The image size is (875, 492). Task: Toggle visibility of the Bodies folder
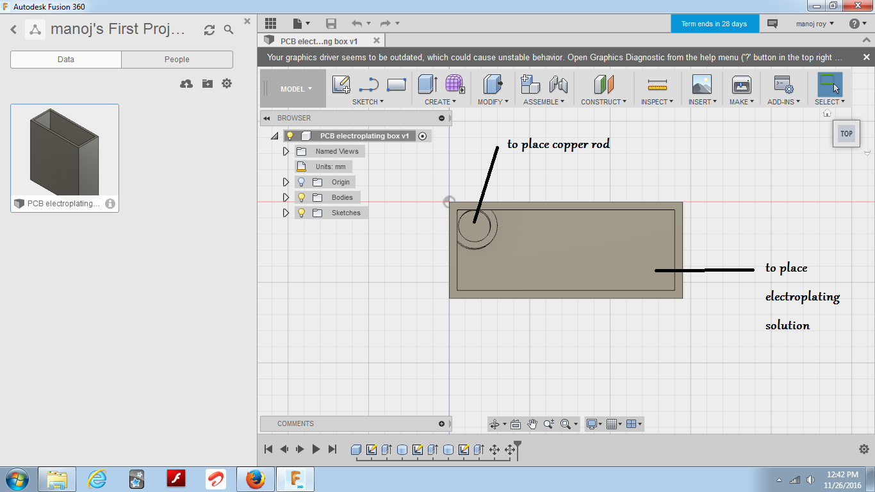click(300, 197)
